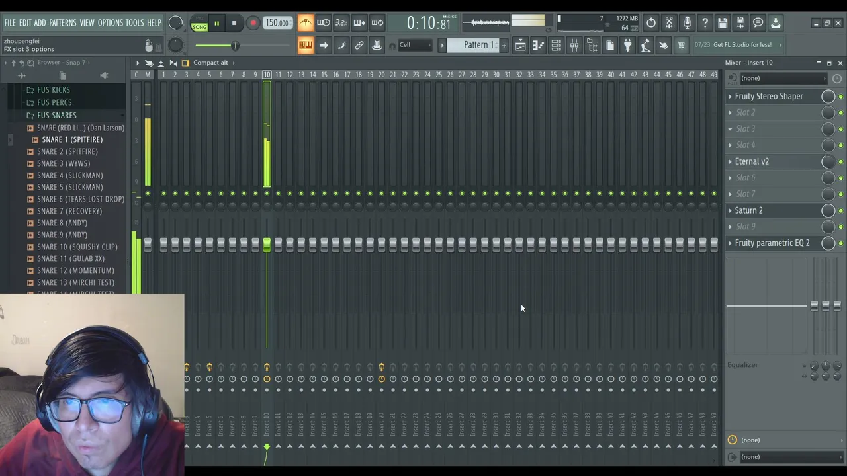Viewport: 847px width, 476px height.
Task: Select SNARE 2 (SPITFIRE) sample
Action: click(67, 151)
